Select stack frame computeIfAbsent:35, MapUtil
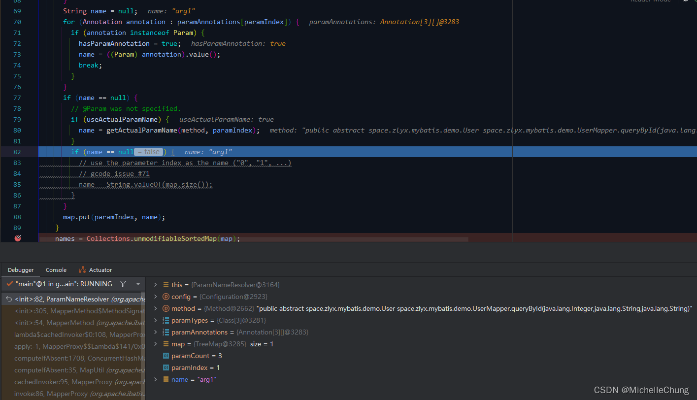Image resolution: width=697 pixels, height=400 pixels. point(74,370)
